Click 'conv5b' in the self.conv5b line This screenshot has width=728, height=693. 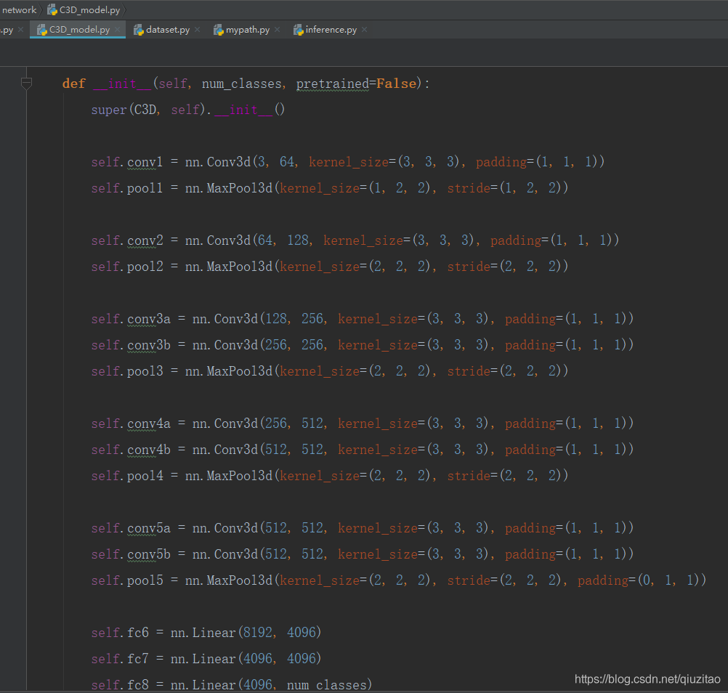(148, 554)
